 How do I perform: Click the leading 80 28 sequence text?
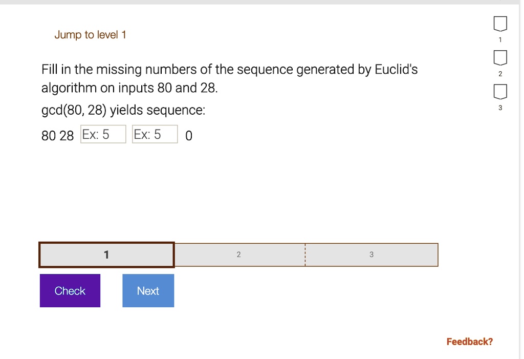(57, 136)
